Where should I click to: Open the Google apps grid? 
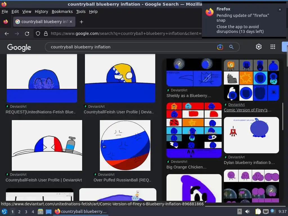(273, 47)
